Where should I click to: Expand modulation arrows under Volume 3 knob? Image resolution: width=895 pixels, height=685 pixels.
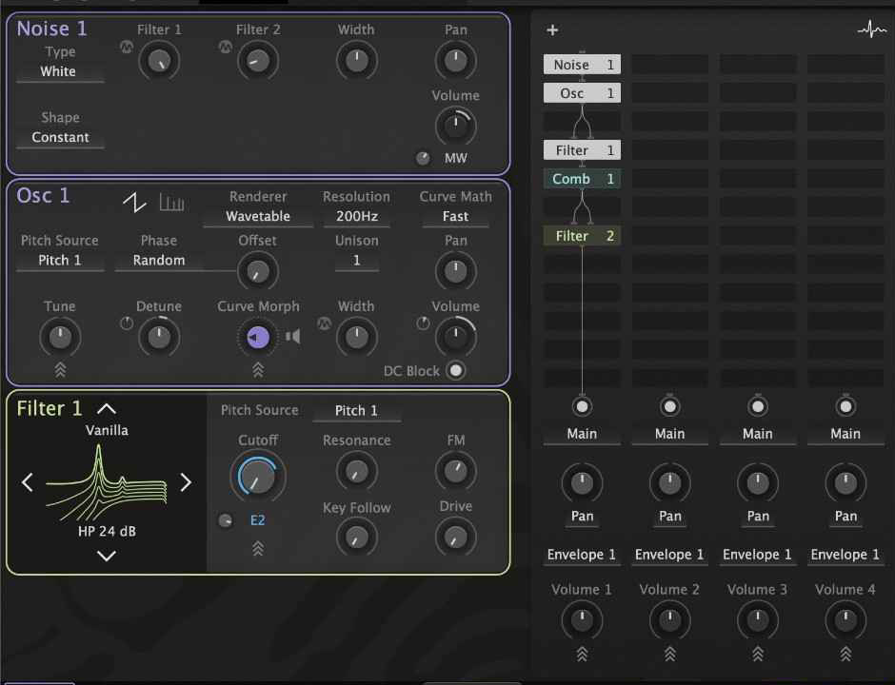click(758, 654)
